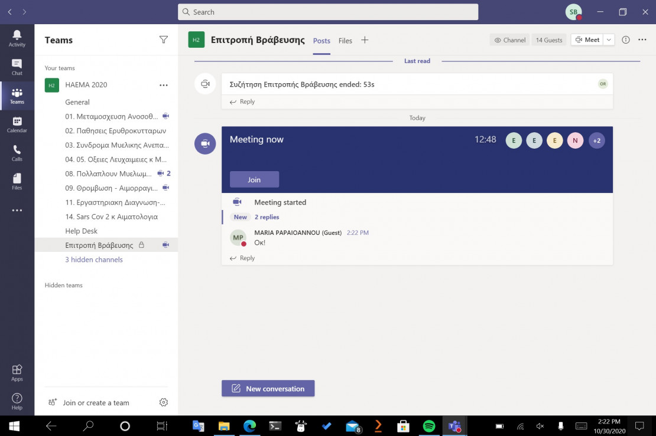Open Microsoft Store from the taskbar
The height and width of the screenshot is (436, 656).
tap(403, 426)
